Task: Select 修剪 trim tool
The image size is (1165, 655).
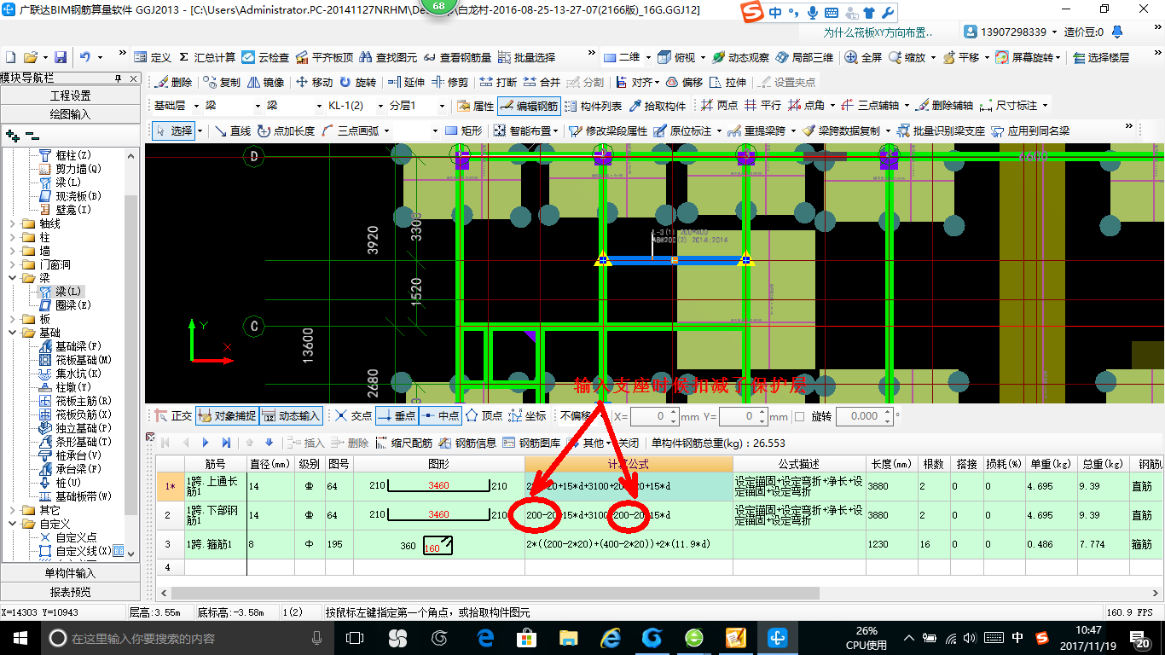Action: (449, 82)
